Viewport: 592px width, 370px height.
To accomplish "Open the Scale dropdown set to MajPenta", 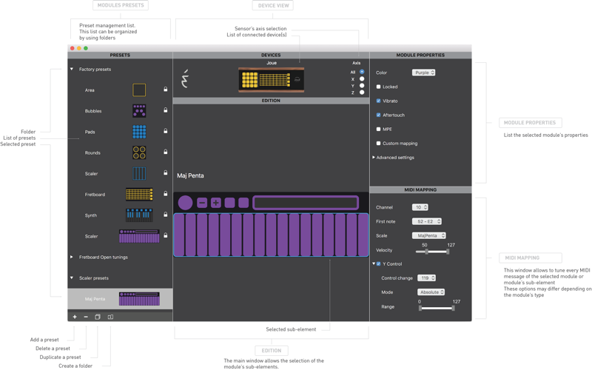I will 429,235.
